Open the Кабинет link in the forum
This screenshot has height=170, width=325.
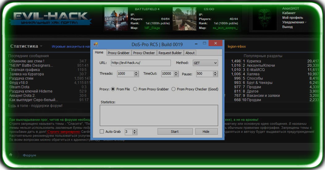[289, 13]
